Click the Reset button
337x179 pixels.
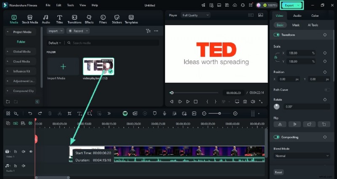pyautogui.click(x=278, y=172)
